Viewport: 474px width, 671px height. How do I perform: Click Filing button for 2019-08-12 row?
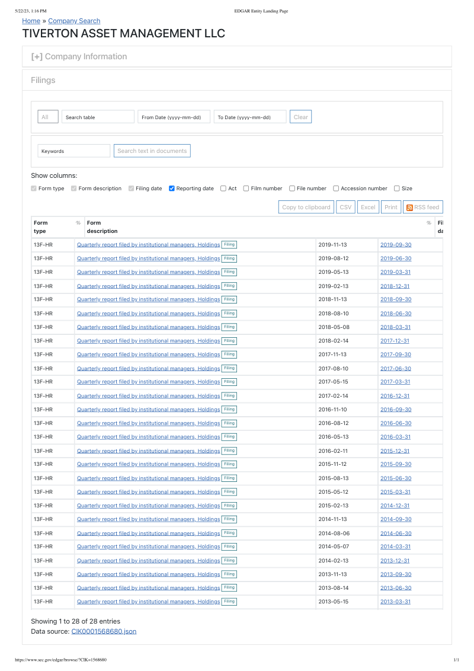[229, 258]
